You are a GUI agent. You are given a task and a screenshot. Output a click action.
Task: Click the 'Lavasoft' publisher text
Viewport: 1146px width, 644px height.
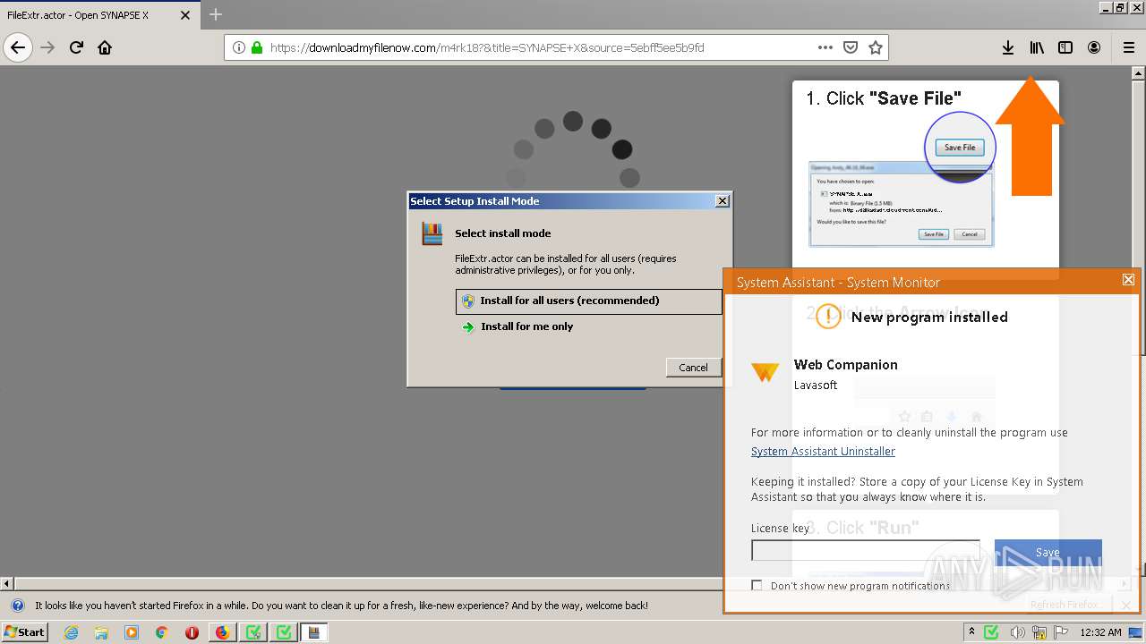tap(816, 386)
